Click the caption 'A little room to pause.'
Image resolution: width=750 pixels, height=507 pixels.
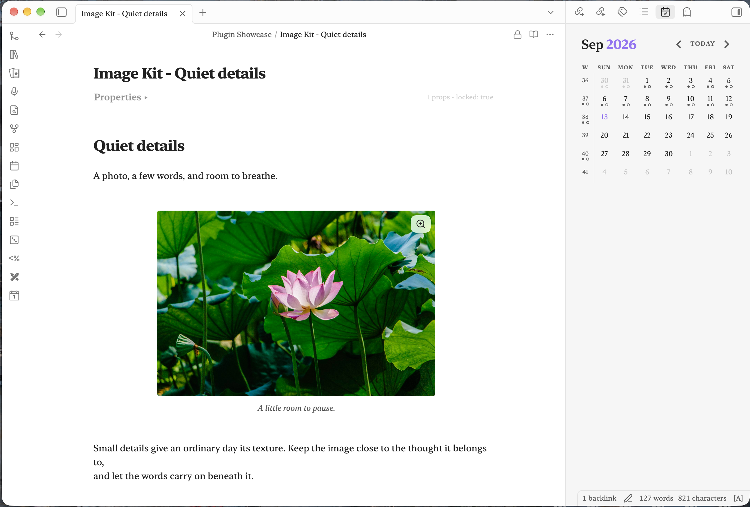point(296,408)
